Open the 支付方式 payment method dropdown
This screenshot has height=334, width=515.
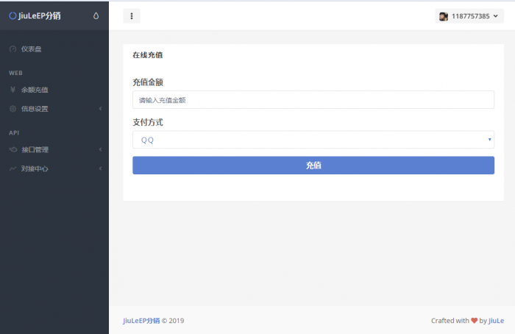pyautogui.click(x=313, y=140)
